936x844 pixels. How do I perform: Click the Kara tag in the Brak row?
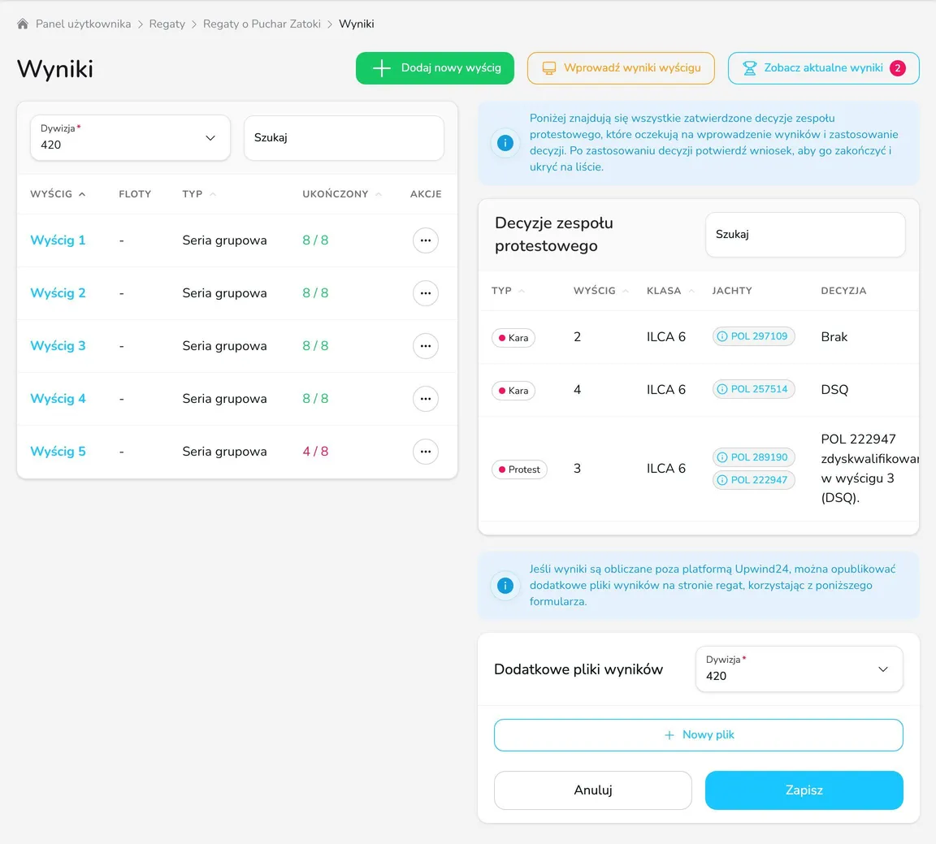coord(513,338)
